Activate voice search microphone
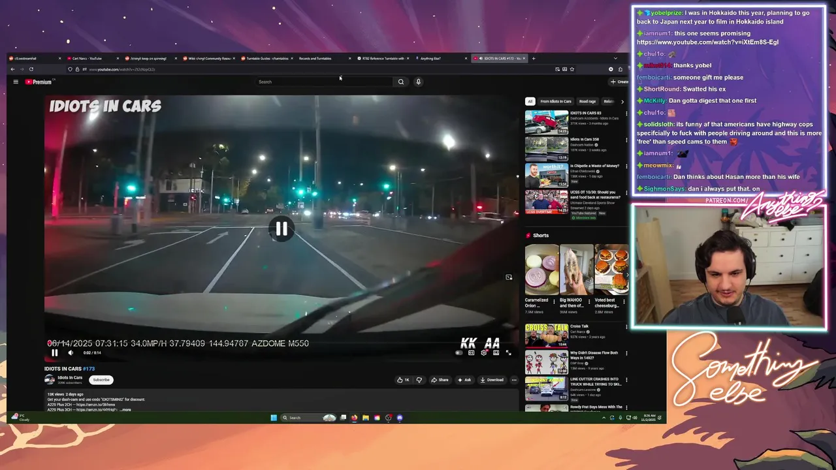The image size is (836, 470). (418, 82)
